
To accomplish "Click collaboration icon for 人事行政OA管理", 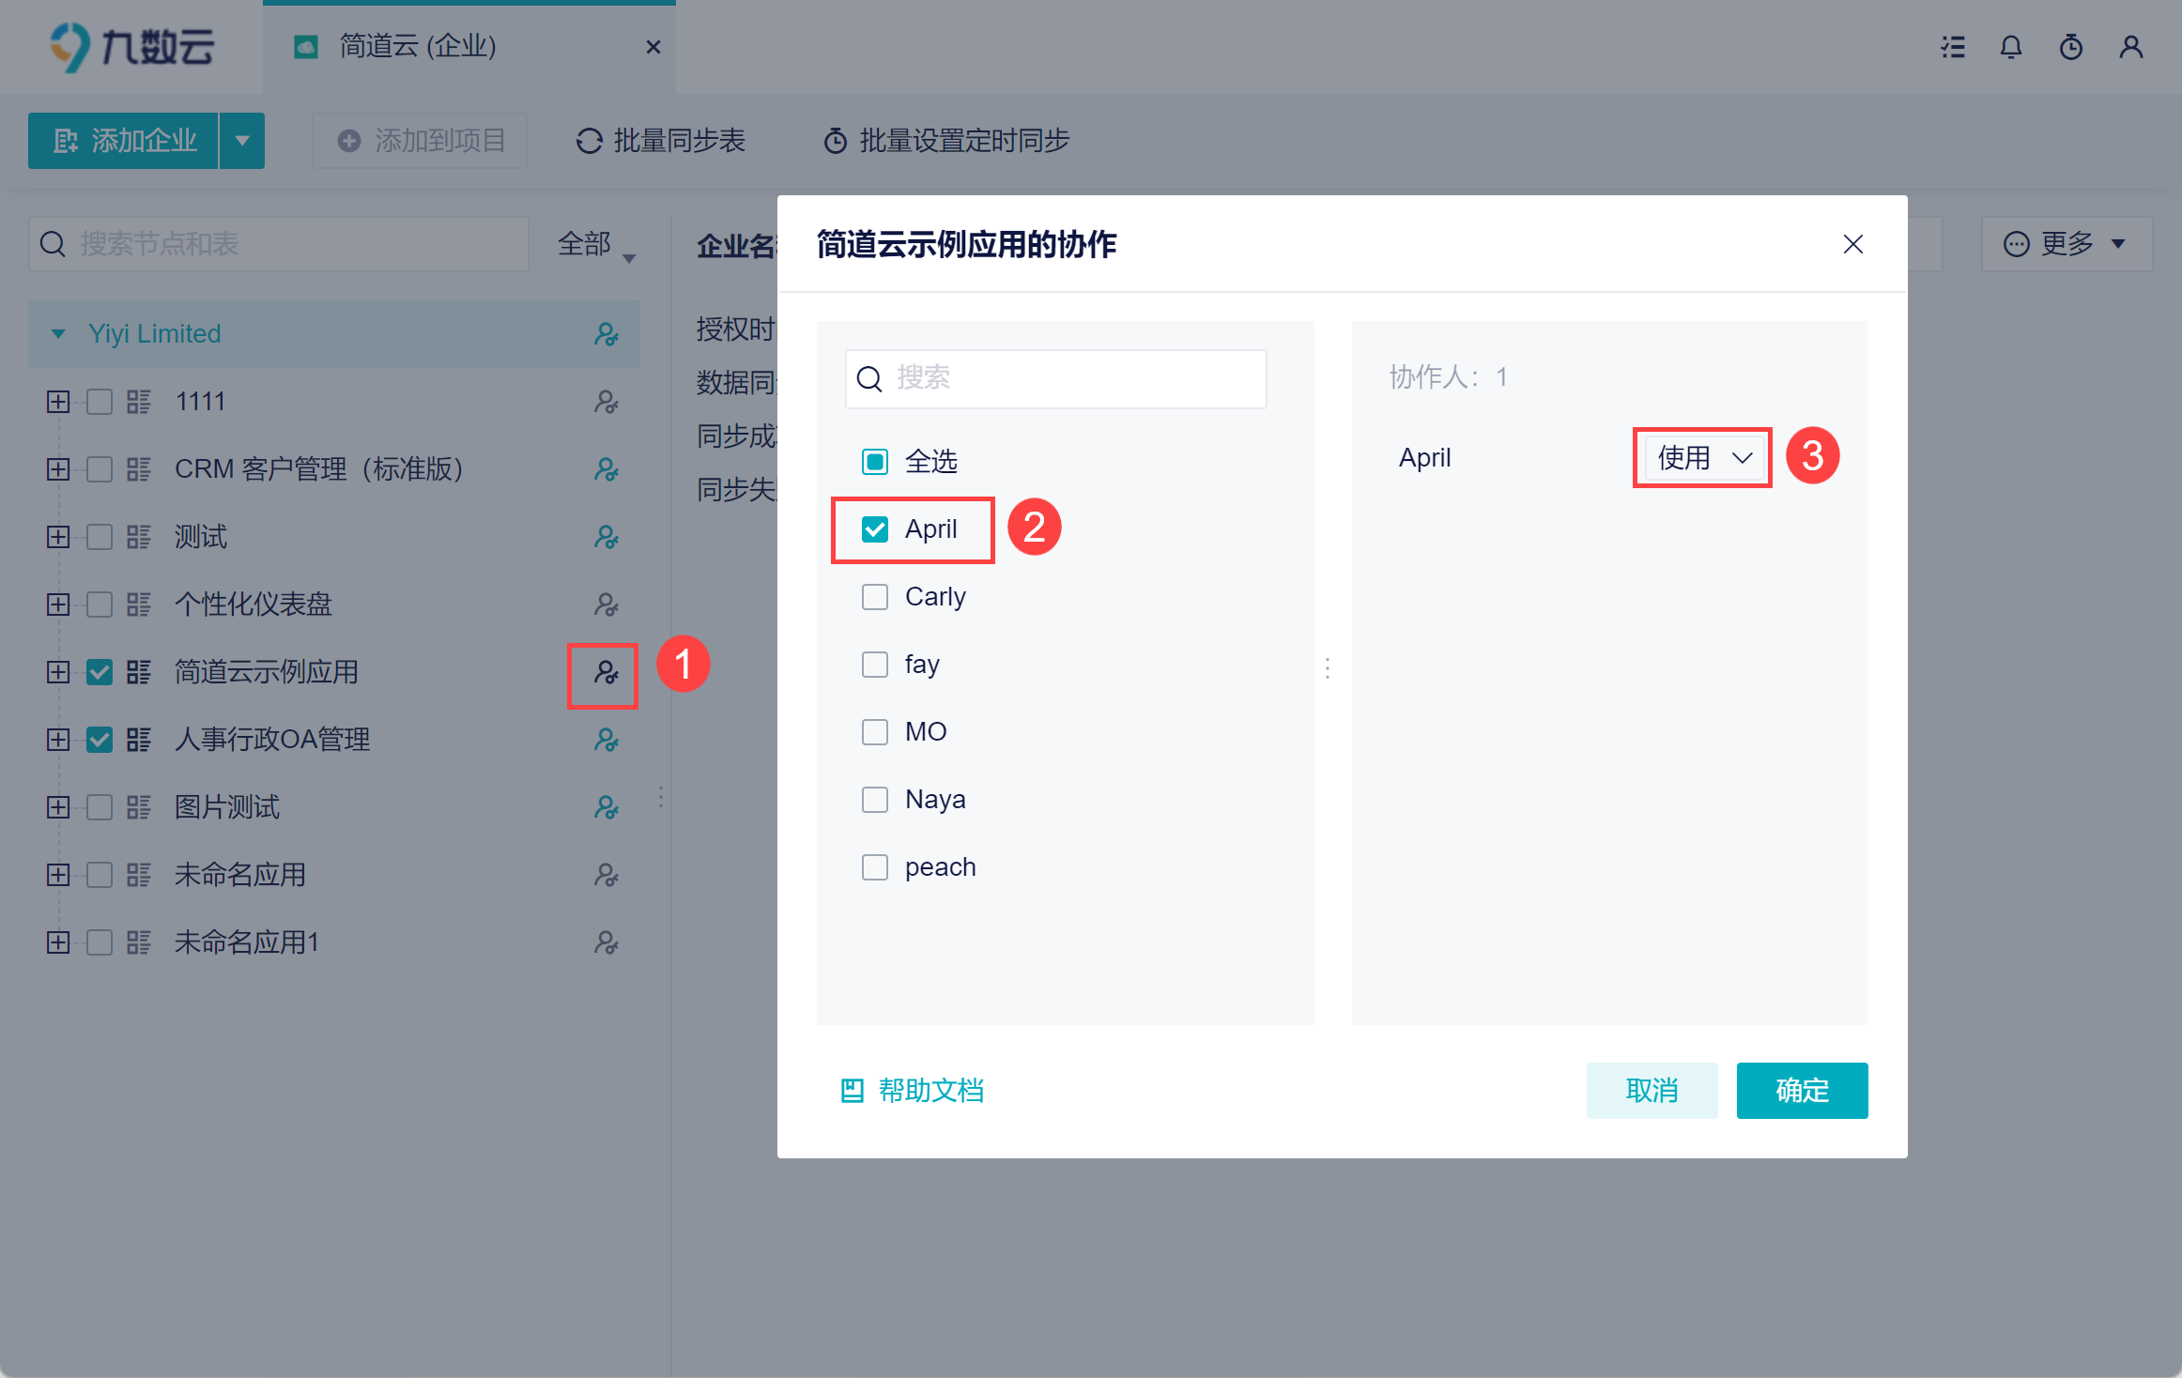I will (x=606, y=740).
